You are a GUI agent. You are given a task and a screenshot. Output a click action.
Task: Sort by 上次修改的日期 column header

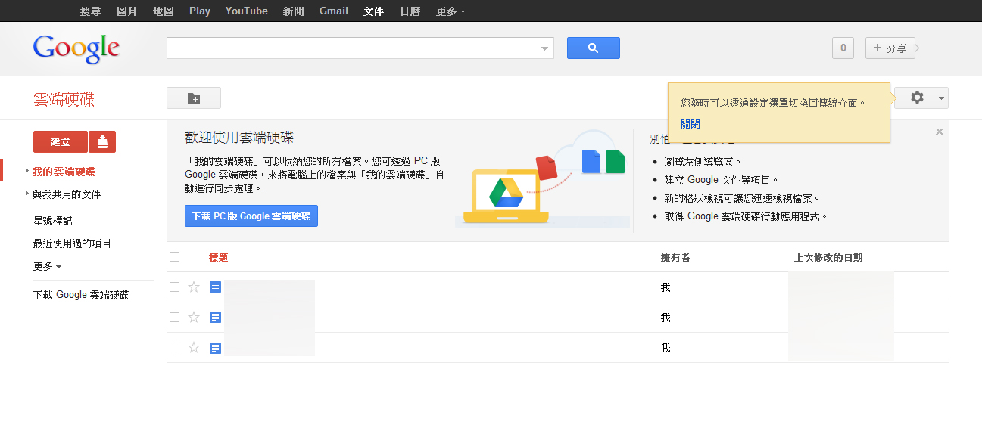tap(828, 257)
